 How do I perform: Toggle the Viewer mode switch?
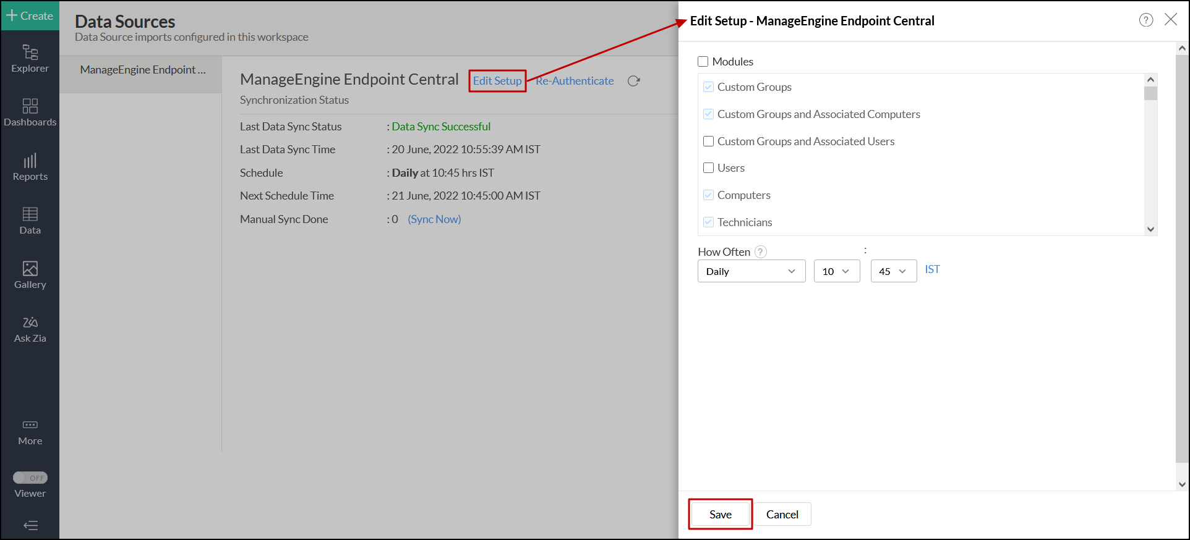tap(30, 478)
